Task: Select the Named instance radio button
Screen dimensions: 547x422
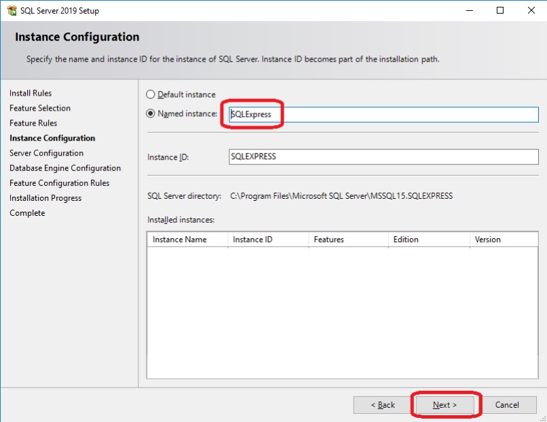Action: point(151,114)
